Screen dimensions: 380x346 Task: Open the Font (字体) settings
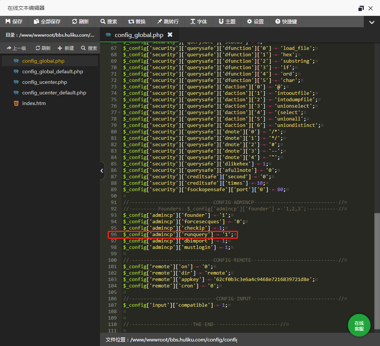click(x=199, y=22)
